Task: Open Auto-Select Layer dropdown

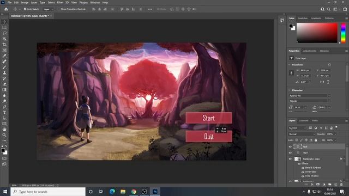Action: click(x=49, y=9)
